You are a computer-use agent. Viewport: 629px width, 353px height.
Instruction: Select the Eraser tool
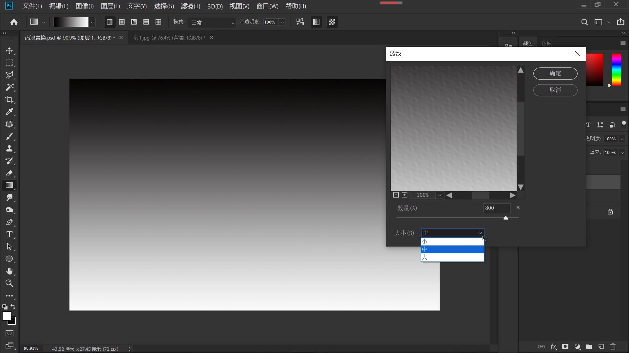point(9,173)
